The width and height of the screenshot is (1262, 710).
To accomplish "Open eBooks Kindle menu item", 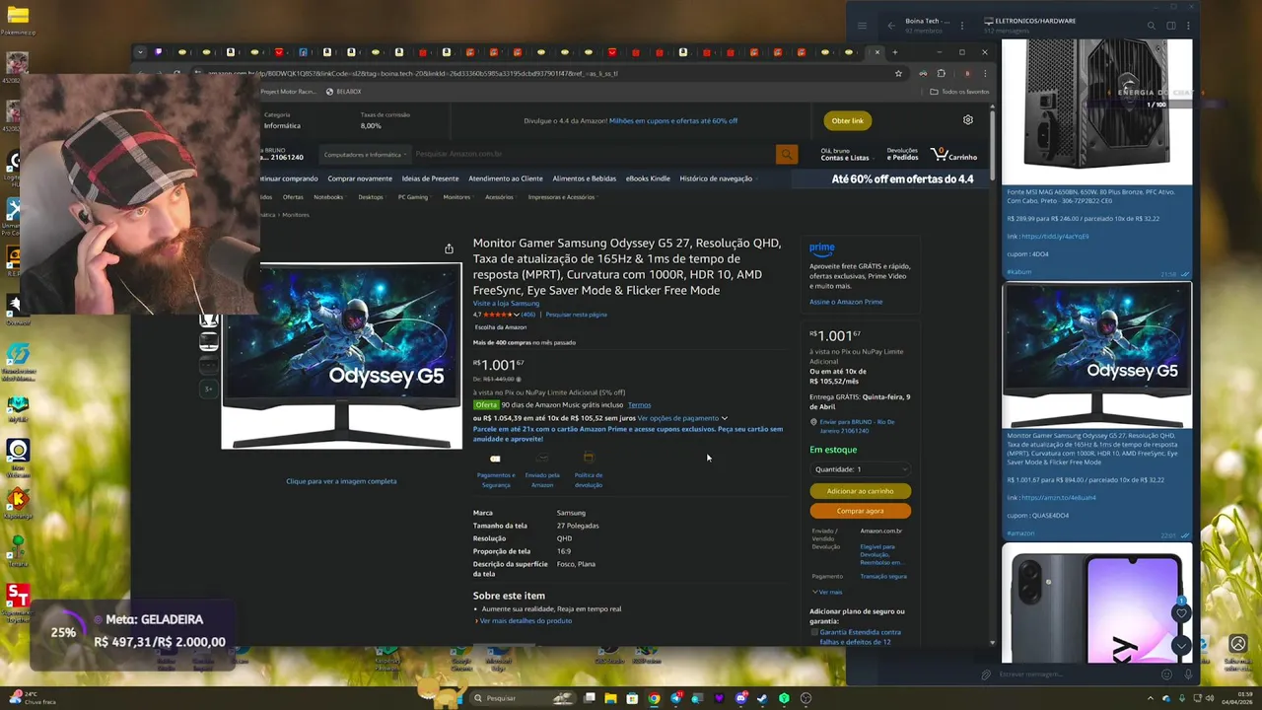I will 648,178.
